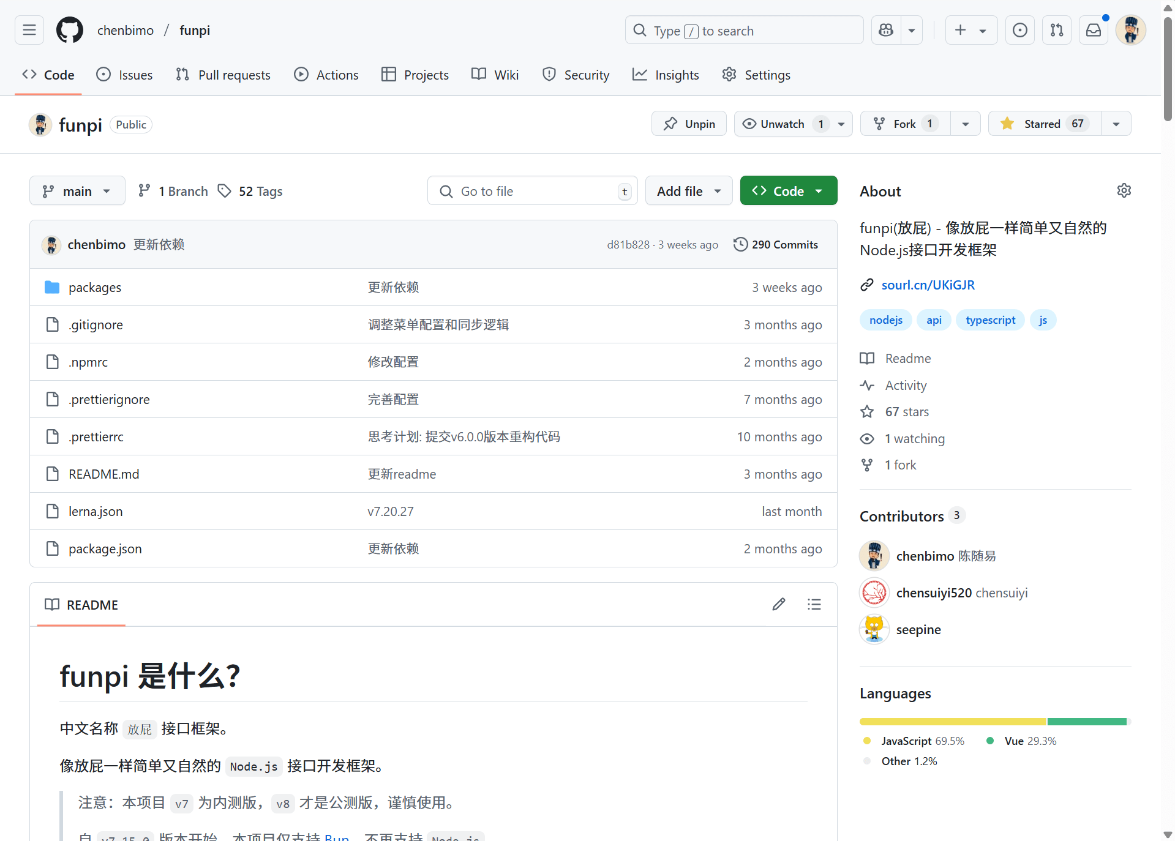Select the api topic tag

(934, 320)
